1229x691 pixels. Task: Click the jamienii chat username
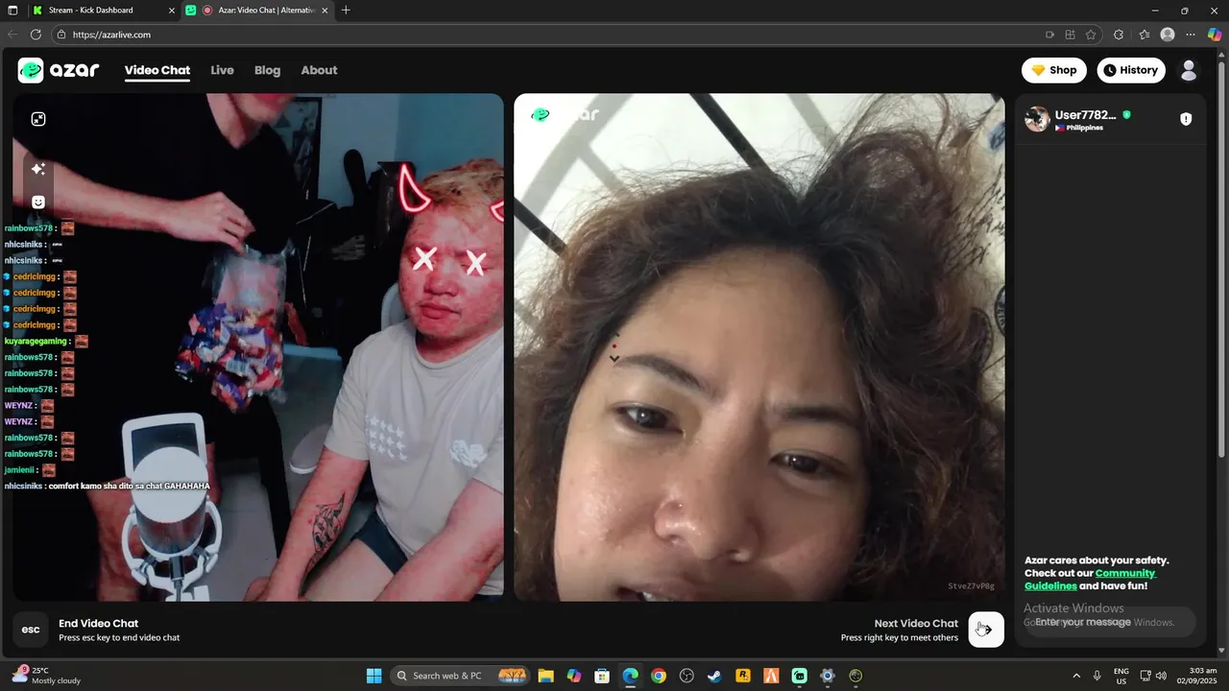19,470
